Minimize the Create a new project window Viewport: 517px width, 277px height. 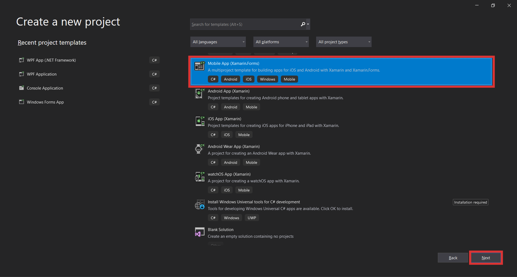point(477,5)
